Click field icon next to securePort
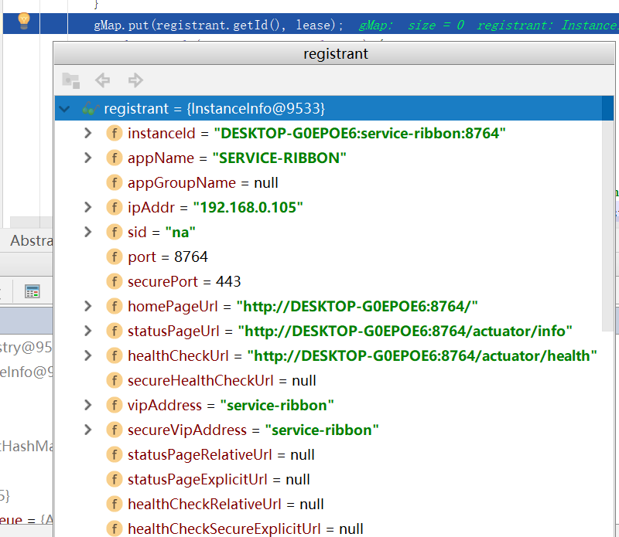This screenshot has width=619, height=537. 114,281
